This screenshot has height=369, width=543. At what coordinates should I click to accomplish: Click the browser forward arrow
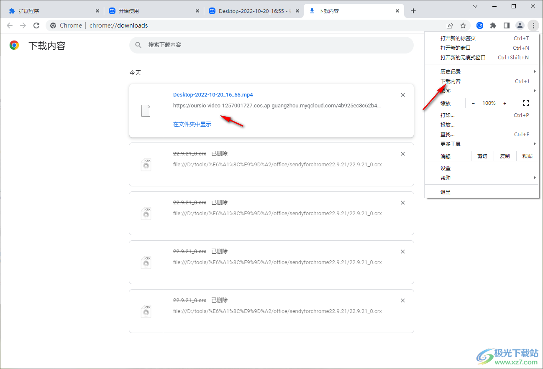[x=23, y=25]
